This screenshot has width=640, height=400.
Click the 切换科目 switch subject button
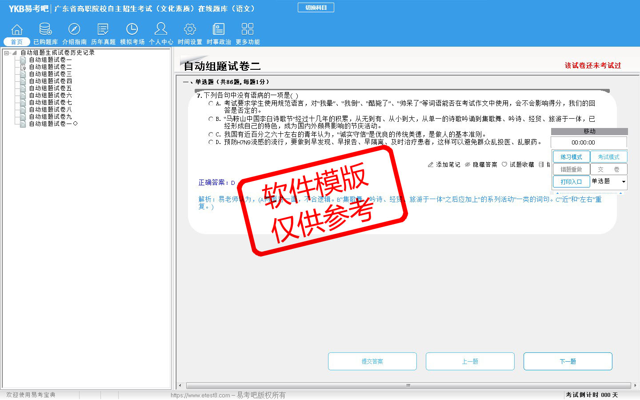(316, 8)
